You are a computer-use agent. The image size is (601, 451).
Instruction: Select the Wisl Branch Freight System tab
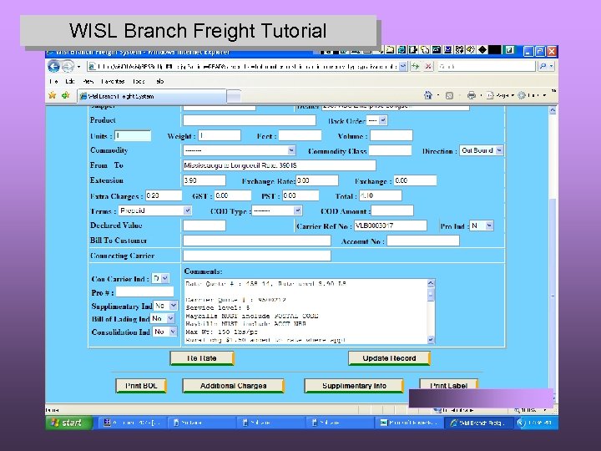(152, 96)
